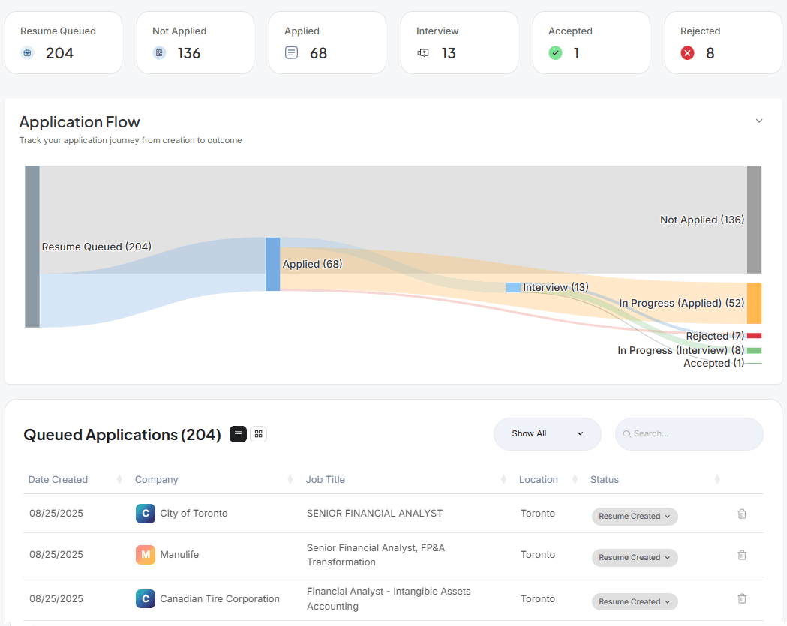Image resolution: width=787 pixels, height=626 pixels.
Task: Click the Interview (13) flow node
Action: (x=513, y=287)
